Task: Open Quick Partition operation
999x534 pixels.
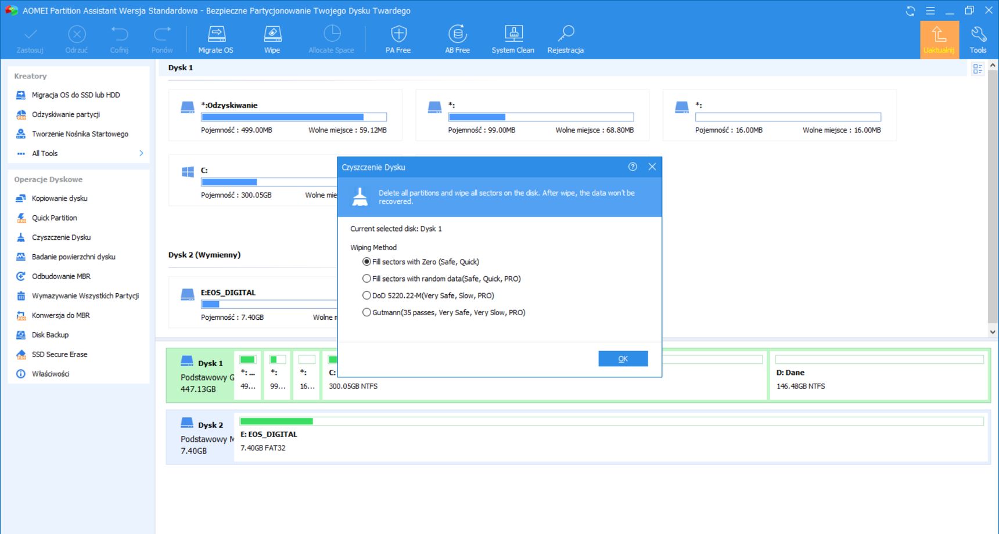Action: [x=54, y=218]
